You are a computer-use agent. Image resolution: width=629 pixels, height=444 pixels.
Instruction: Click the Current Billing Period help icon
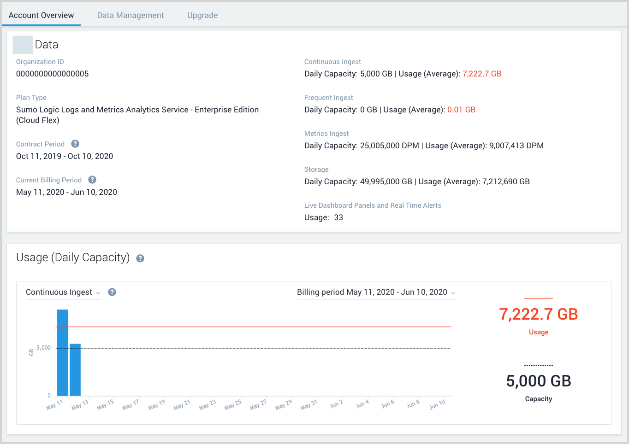[x=92, y=180]
